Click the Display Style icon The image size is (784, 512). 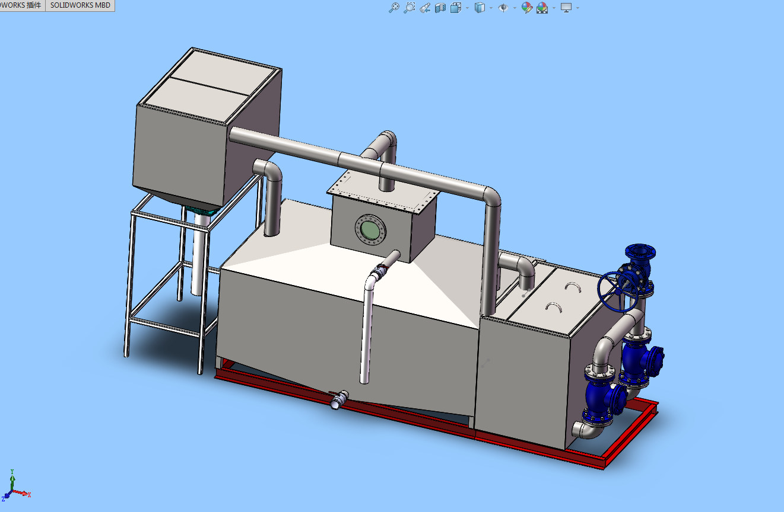(480, 8)
